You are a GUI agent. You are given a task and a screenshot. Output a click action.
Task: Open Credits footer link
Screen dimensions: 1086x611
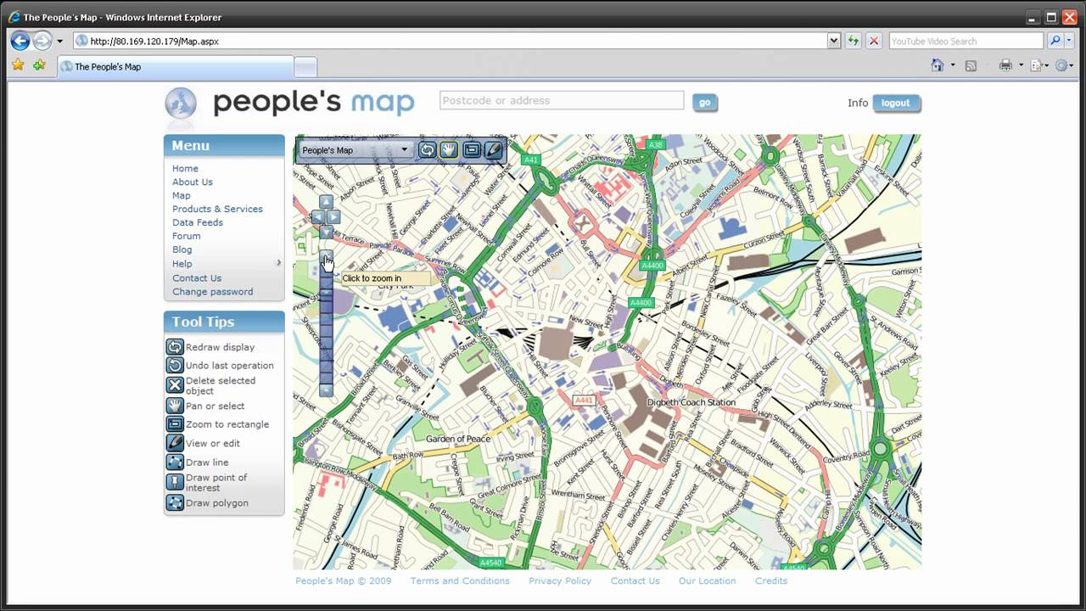click(771, 580)
